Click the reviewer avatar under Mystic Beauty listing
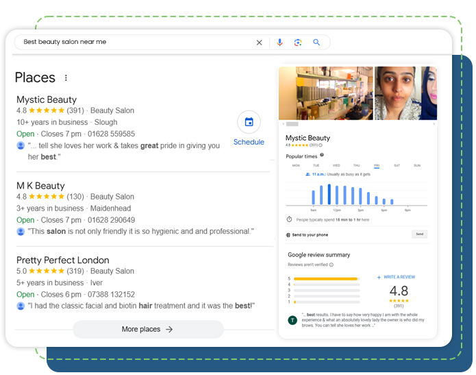 point(21,145)
